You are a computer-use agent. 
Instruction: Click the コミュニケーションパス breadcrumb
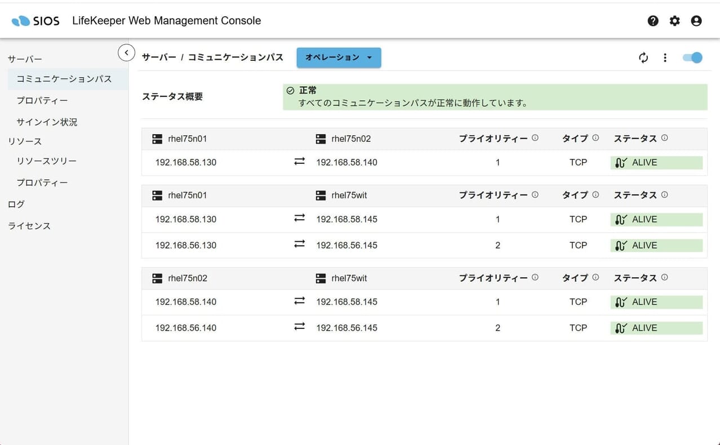[235, 57]
